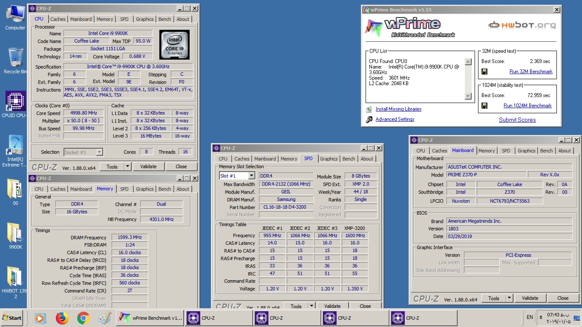Click Run 1024M Benchmark link
582x327 pixels.
click(x=527, y=106)
